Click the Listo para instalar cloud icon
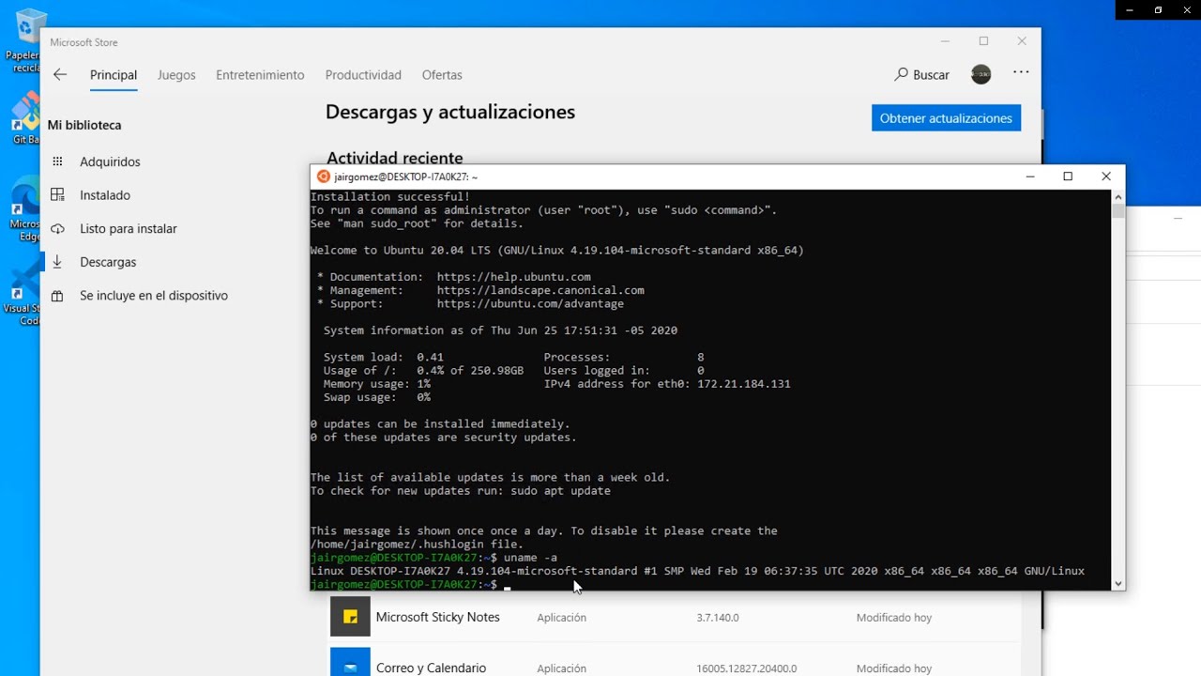This screenshot has width=1201, height=676. coord(57,229)
